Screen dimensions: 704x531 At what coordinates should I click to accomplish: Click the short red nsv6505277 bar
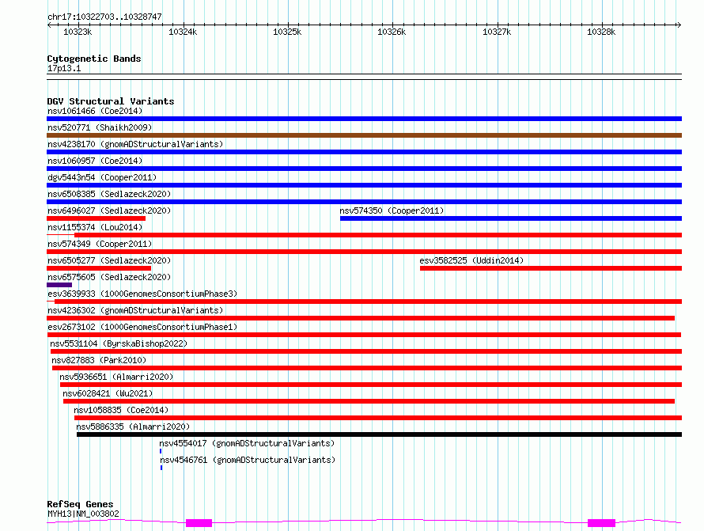click(x=99, y=268)
